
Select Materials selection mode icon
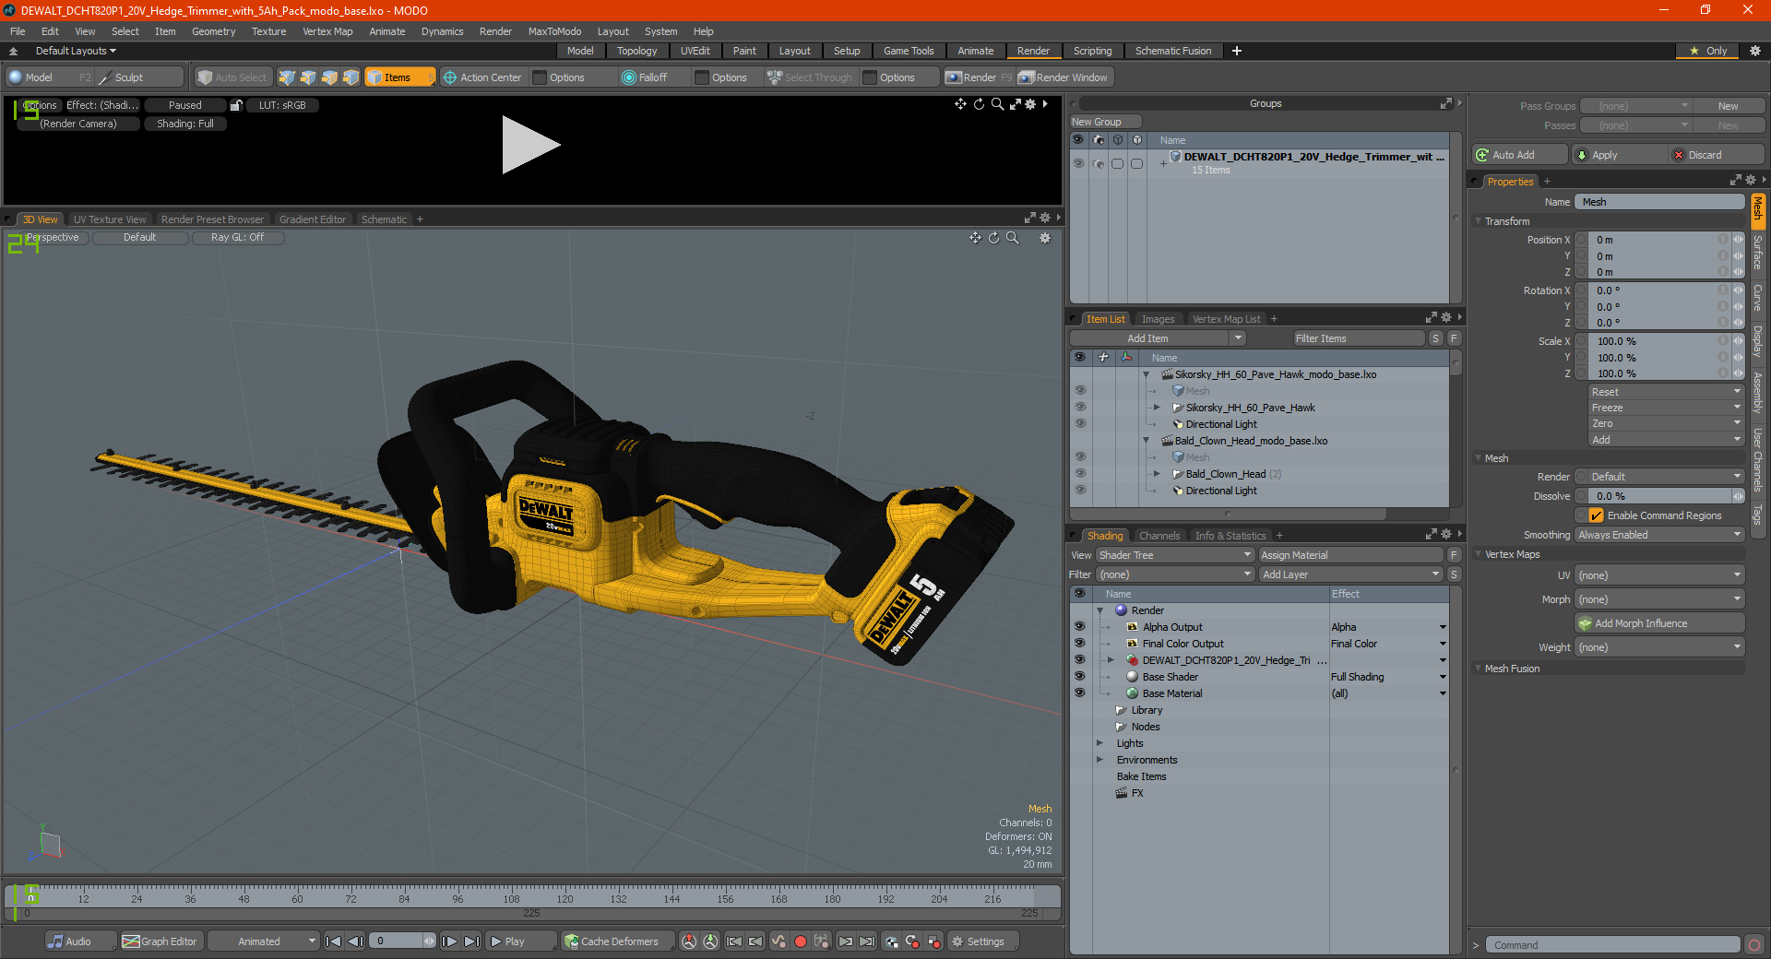(351, 77)
